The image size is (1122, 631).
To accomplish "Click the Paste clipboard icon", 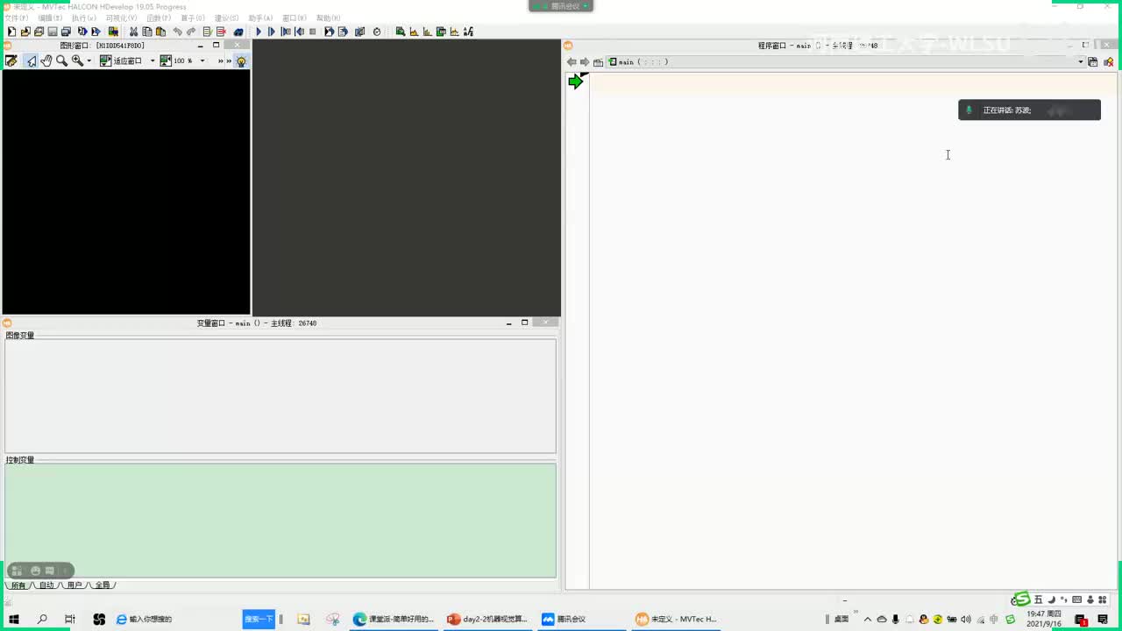I will [160, 32].
